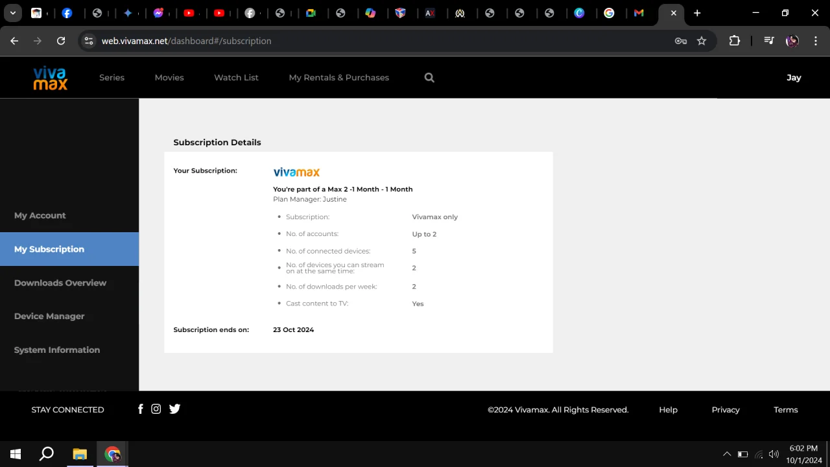Open Vivamax Facebook page icon
The image size is (830, 467).
[140, 409]
